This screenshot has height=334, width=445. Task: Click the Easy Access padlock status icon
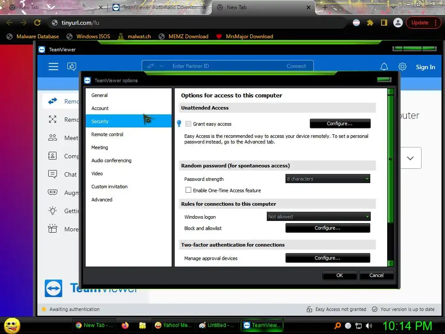(309, 309)
